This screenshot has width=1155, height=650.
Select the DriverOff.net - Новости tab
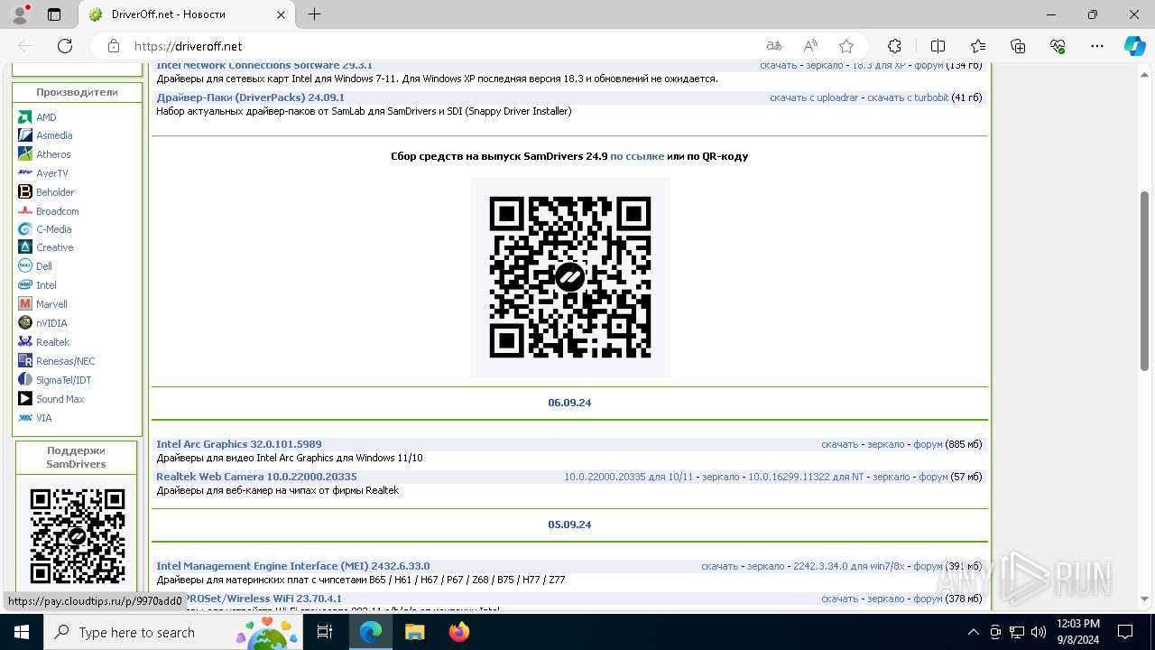pos(189,14)
